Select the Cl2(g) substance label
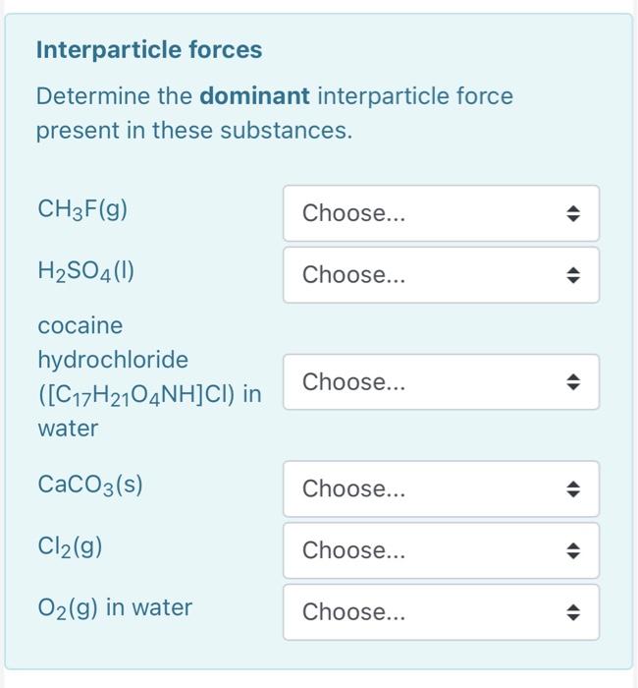638x688 pixels. pyautogui.click(x=70, y=546)
